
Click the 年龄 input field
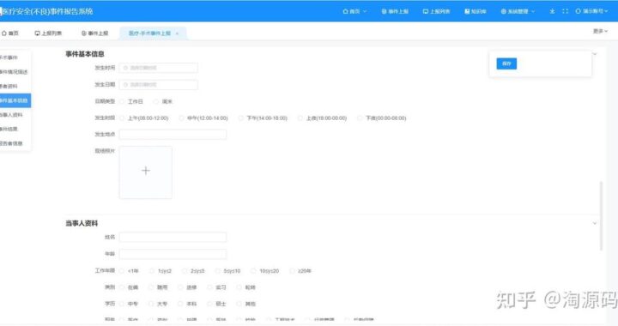click(x=173, y=254)
